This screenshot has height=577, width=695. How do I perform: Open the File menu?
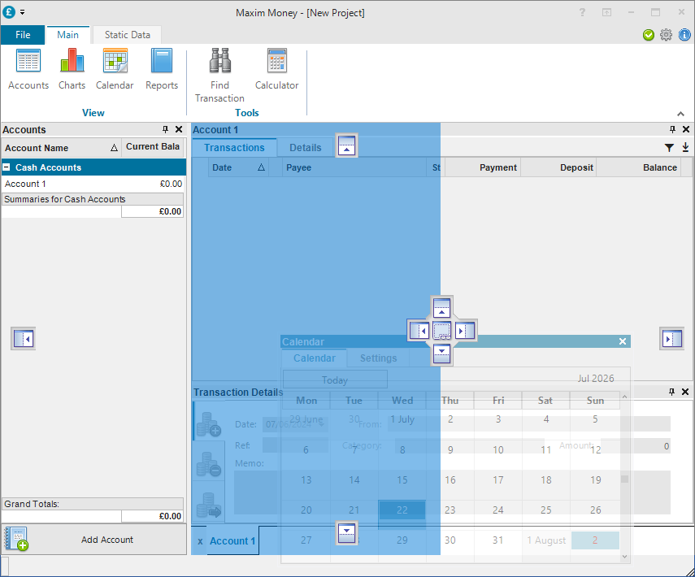tap(23, 35)
